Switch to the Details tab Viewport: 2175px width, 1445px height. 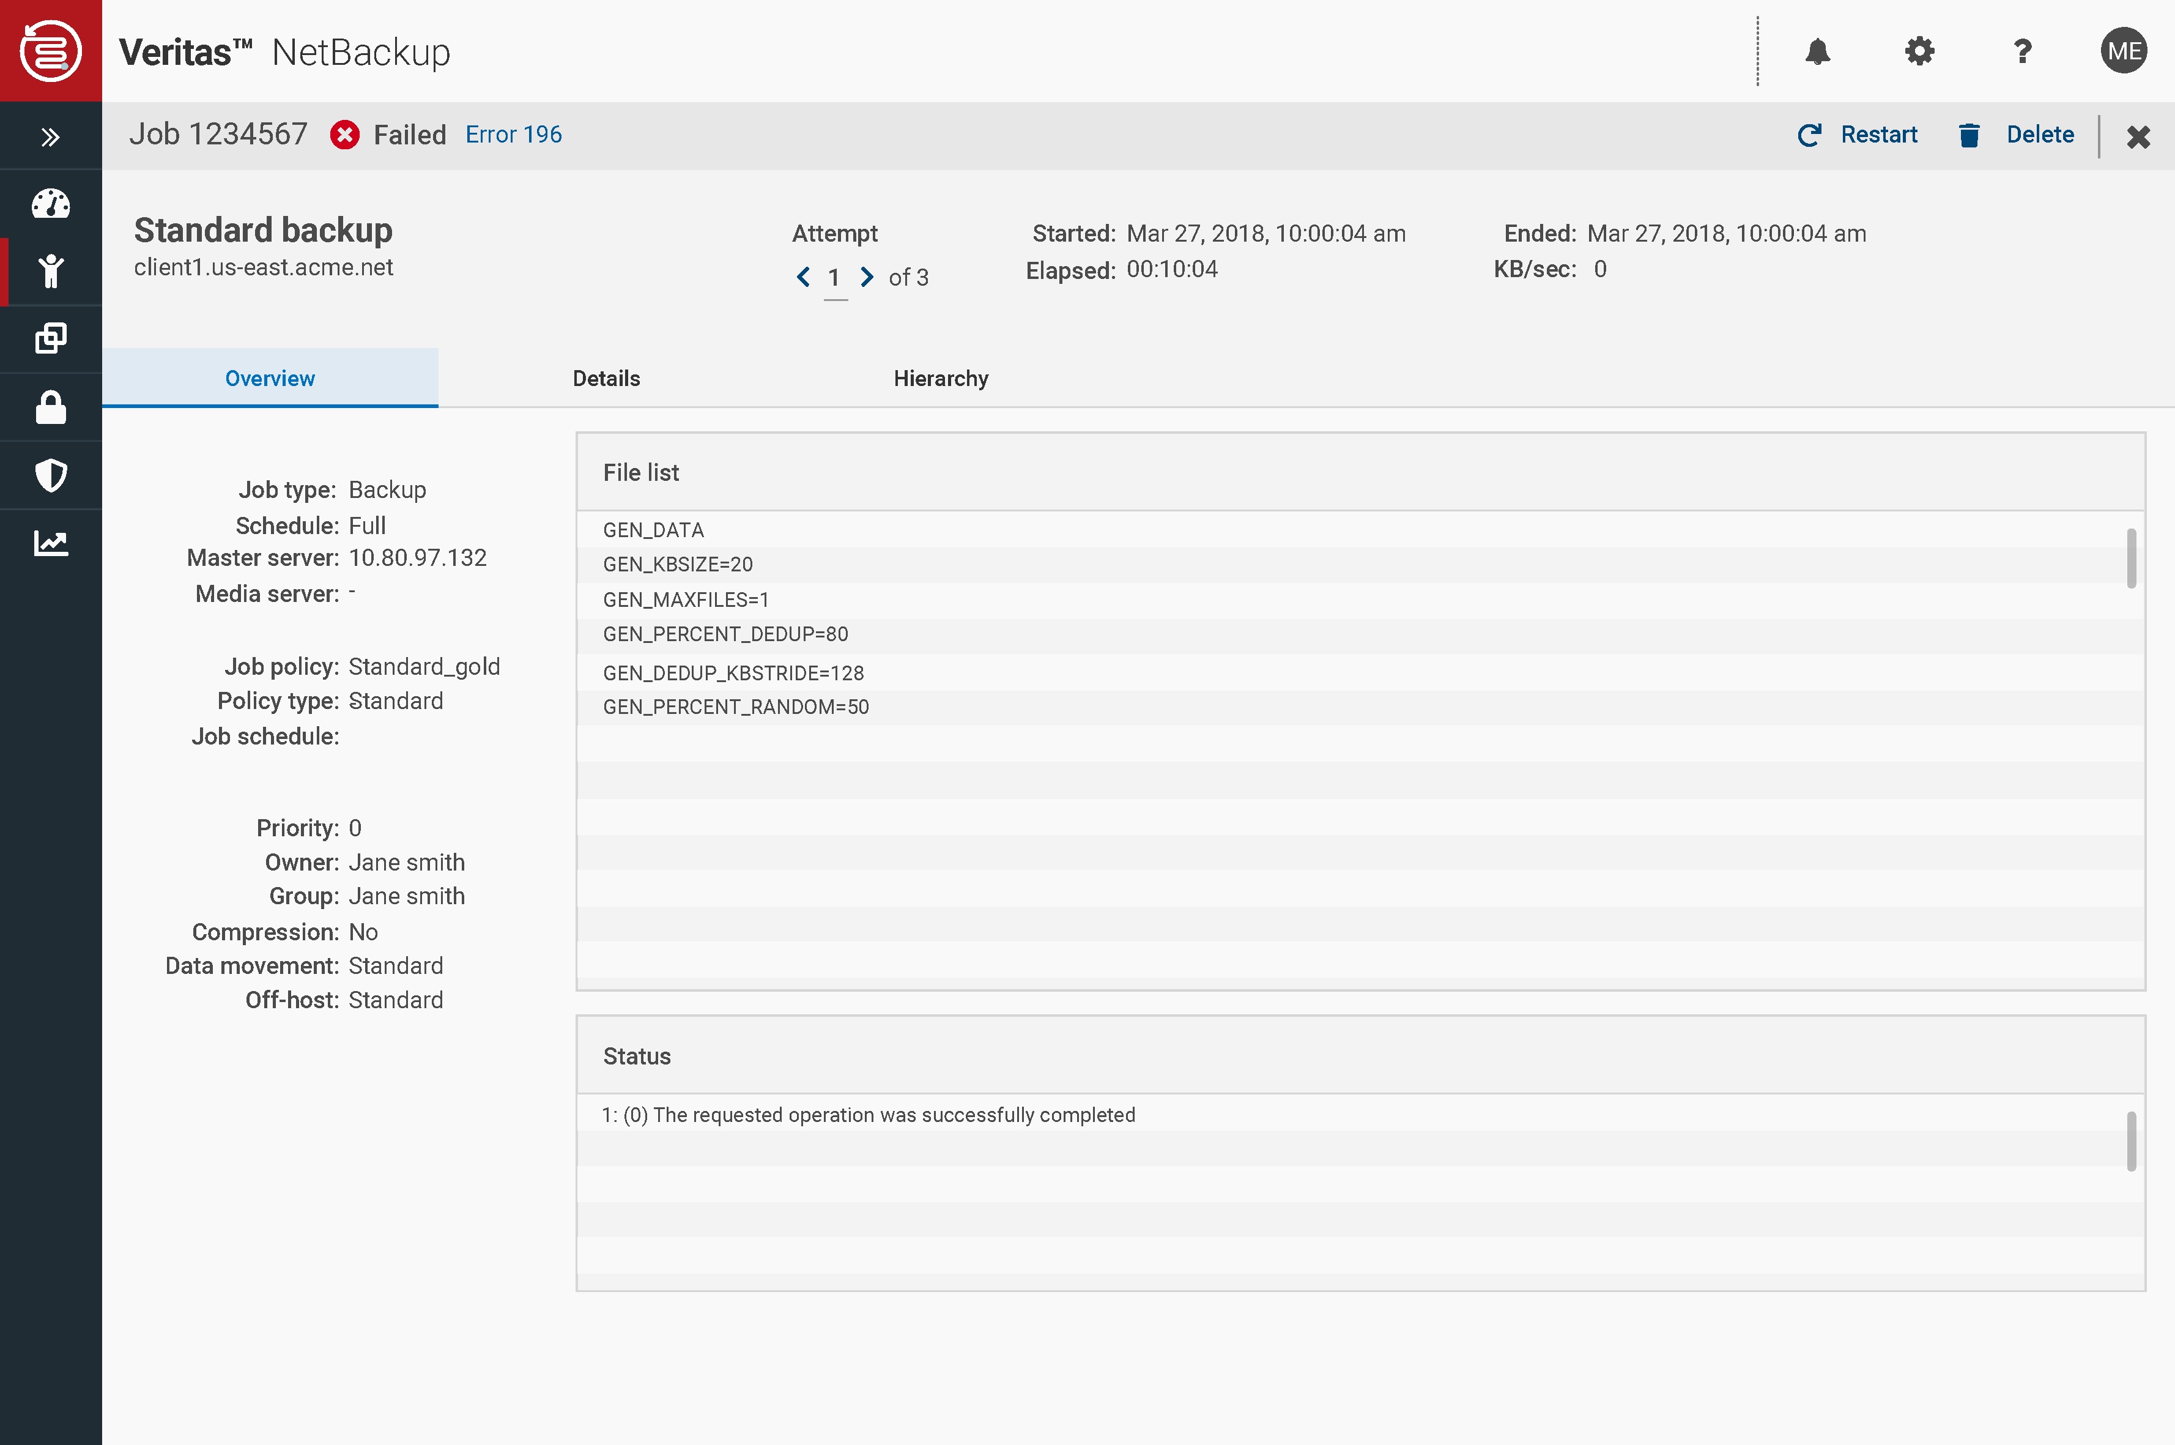point(606,379)
